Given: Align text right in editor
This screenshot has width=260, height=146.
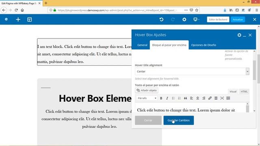Looking at the screenshot, I should [204, 98].
